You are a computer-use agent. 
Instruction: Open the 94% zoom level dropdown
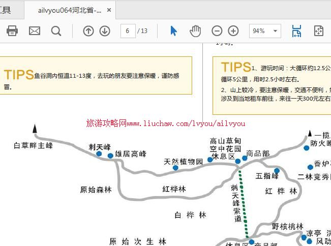coord(265,31)
